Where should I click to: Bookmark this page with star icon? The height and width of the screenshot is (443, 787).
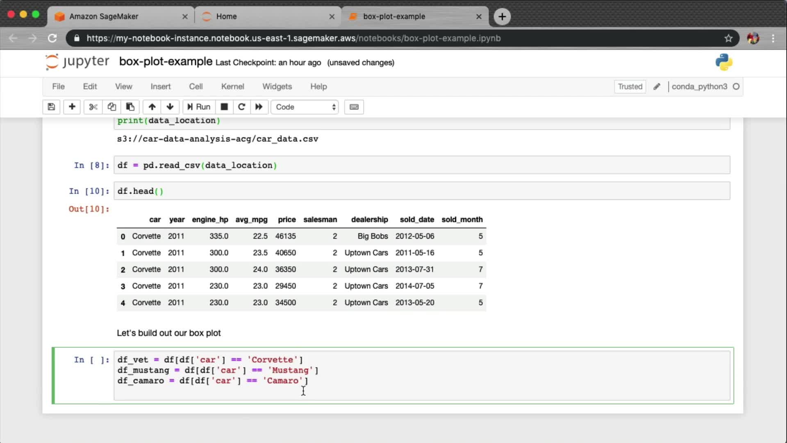click(728, 38)
